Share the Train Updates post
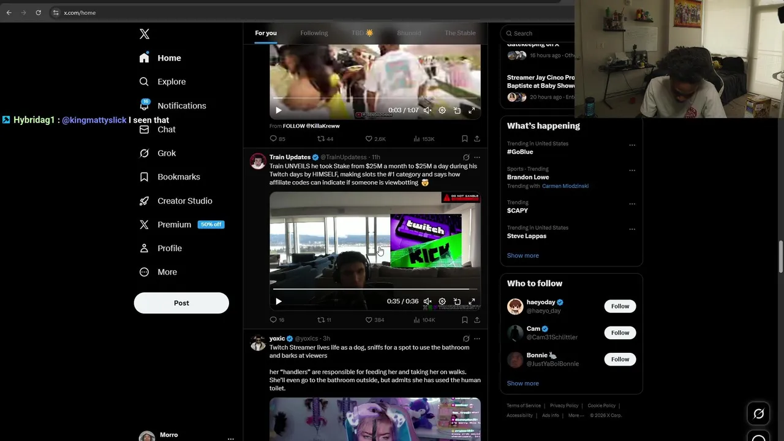The width and height of the screenshot is (784, 441). pyautogui.click(x=477, y=320)
